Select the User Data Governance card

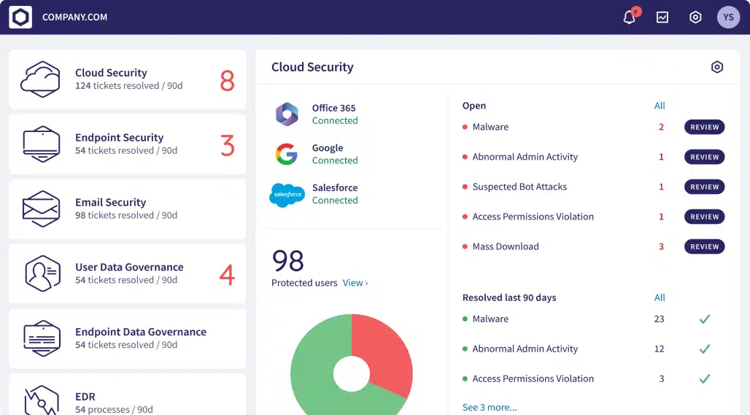click(127, 274)
